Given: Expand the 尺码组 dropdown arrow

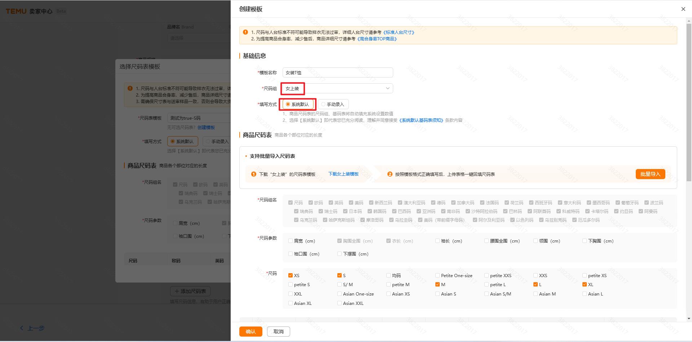Looking at the screenshot, I should coord(387,88).
